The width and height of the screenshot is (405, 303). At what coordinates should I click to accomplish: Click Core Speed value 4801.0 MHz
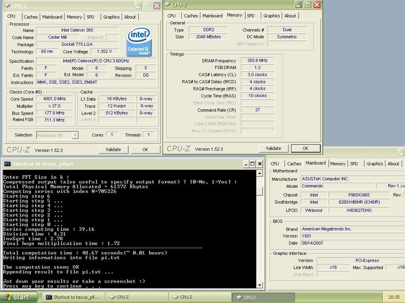55,99
